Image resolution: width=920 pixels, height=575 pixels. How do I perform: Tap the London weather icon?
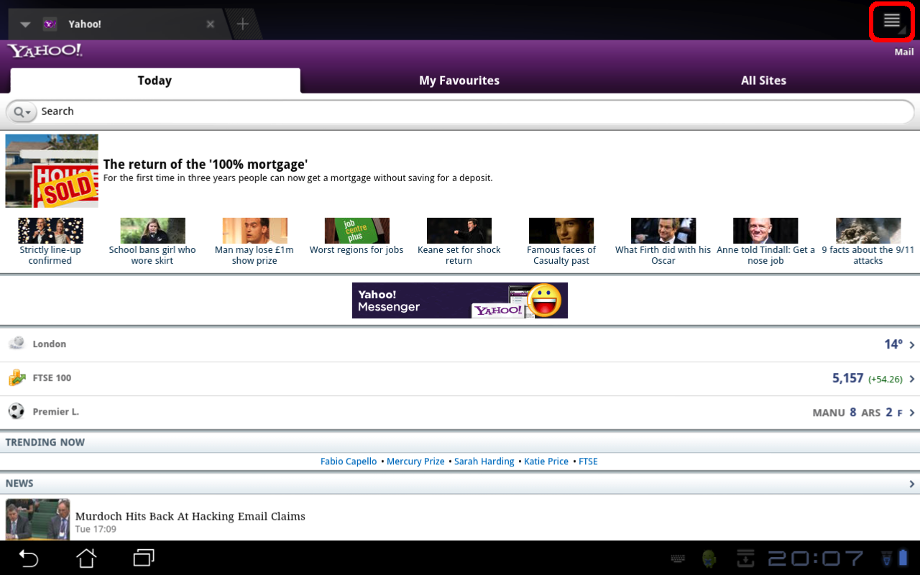click(17, 344)
